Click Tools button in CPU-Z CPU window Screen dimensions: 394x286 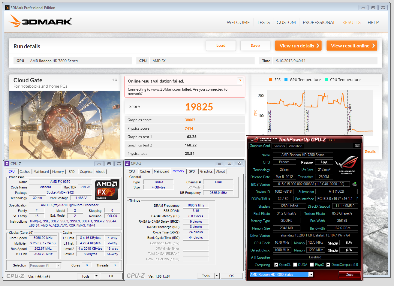click(x=86, y=276)
